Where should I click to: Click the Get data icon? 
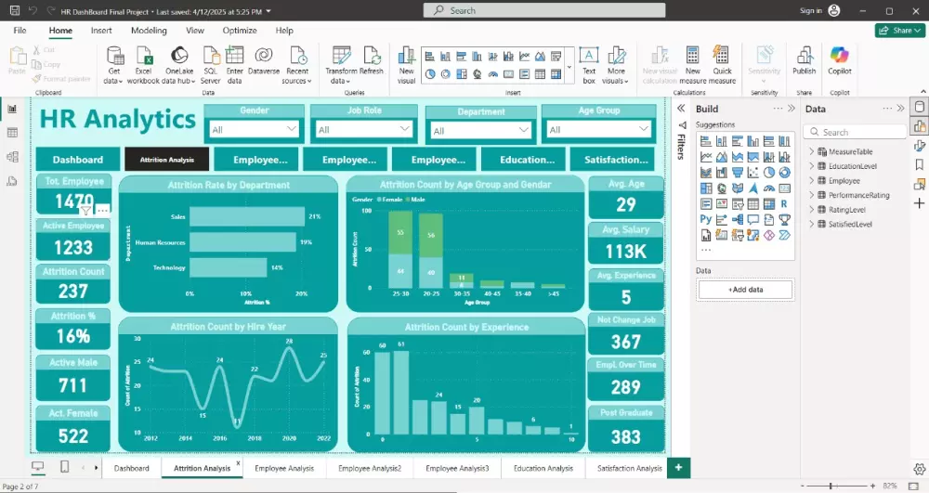[113, 57]
